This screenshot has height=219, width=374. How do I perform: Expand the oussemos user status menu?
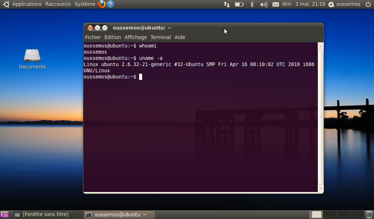tap(345, 4)
